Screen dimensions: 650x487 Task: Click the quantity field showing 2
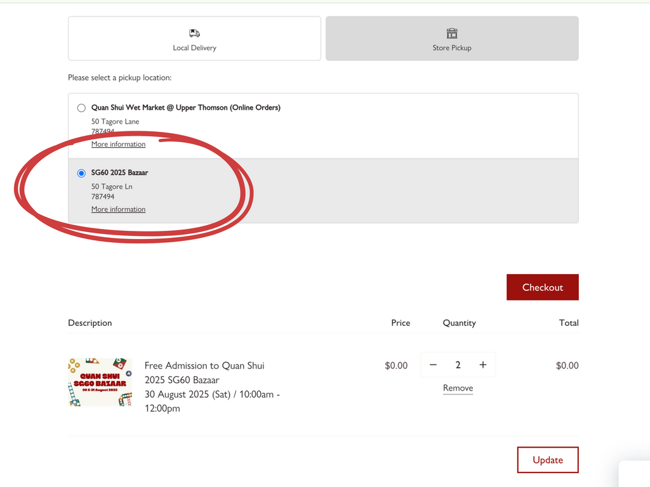coord(458,365)
